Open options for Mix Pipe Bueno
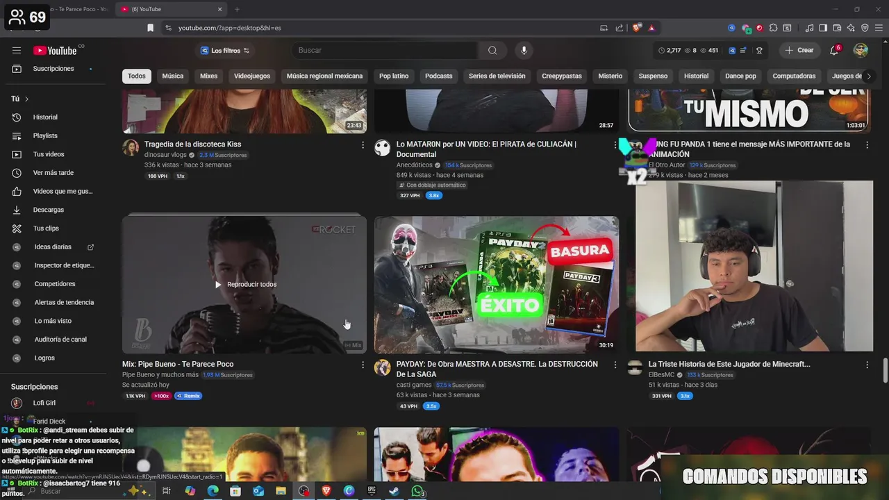Viewport: 889px width, 500px height. (363, 365)
